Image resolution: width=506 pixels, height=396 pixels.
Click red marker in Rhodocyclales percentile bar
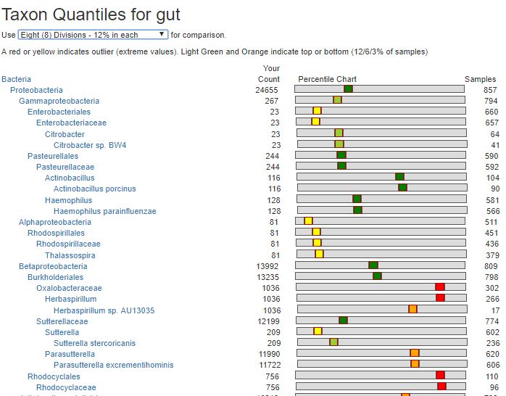click(440, 375)
